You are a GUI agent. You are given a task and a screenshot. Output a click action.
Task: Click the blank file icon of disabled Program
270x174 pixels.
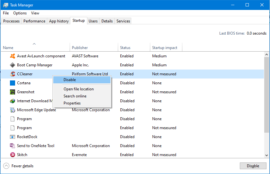(x=13, y=119)
